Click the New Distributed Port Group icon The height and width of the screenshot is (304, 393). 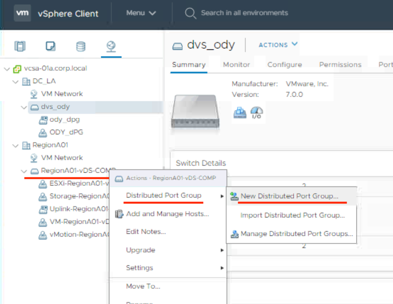click(x=234, y=196)
